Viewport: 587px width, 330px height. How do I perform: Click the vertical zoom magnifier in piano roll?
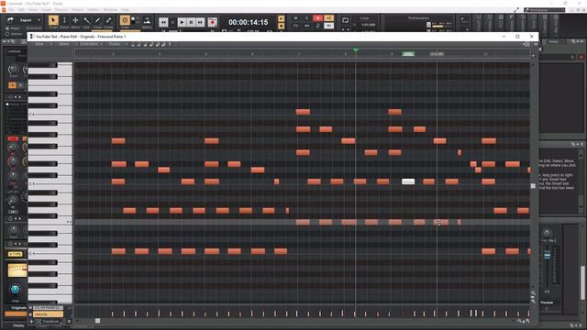click(533, 293)
